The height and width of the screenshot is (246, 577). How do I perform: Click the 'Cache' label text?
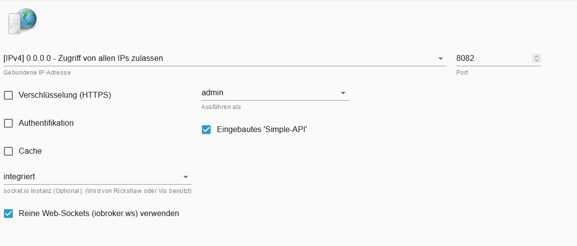[30, 151]
